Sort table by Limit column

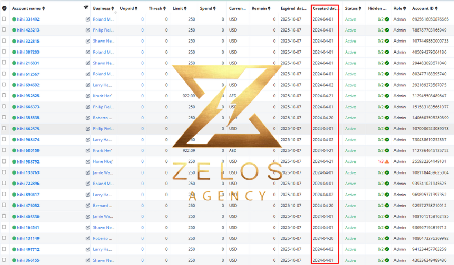[180, 8]
